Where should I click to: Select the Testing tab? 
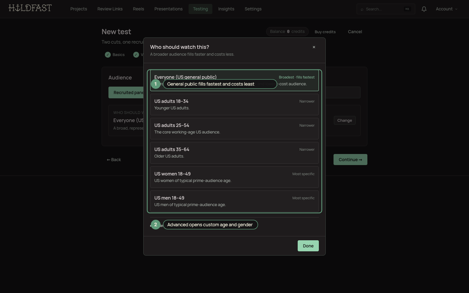coord(200,9)
